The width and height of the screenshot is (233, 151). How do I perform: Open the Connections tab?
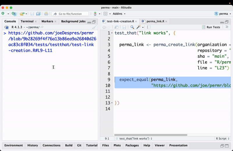click(52, 145)
